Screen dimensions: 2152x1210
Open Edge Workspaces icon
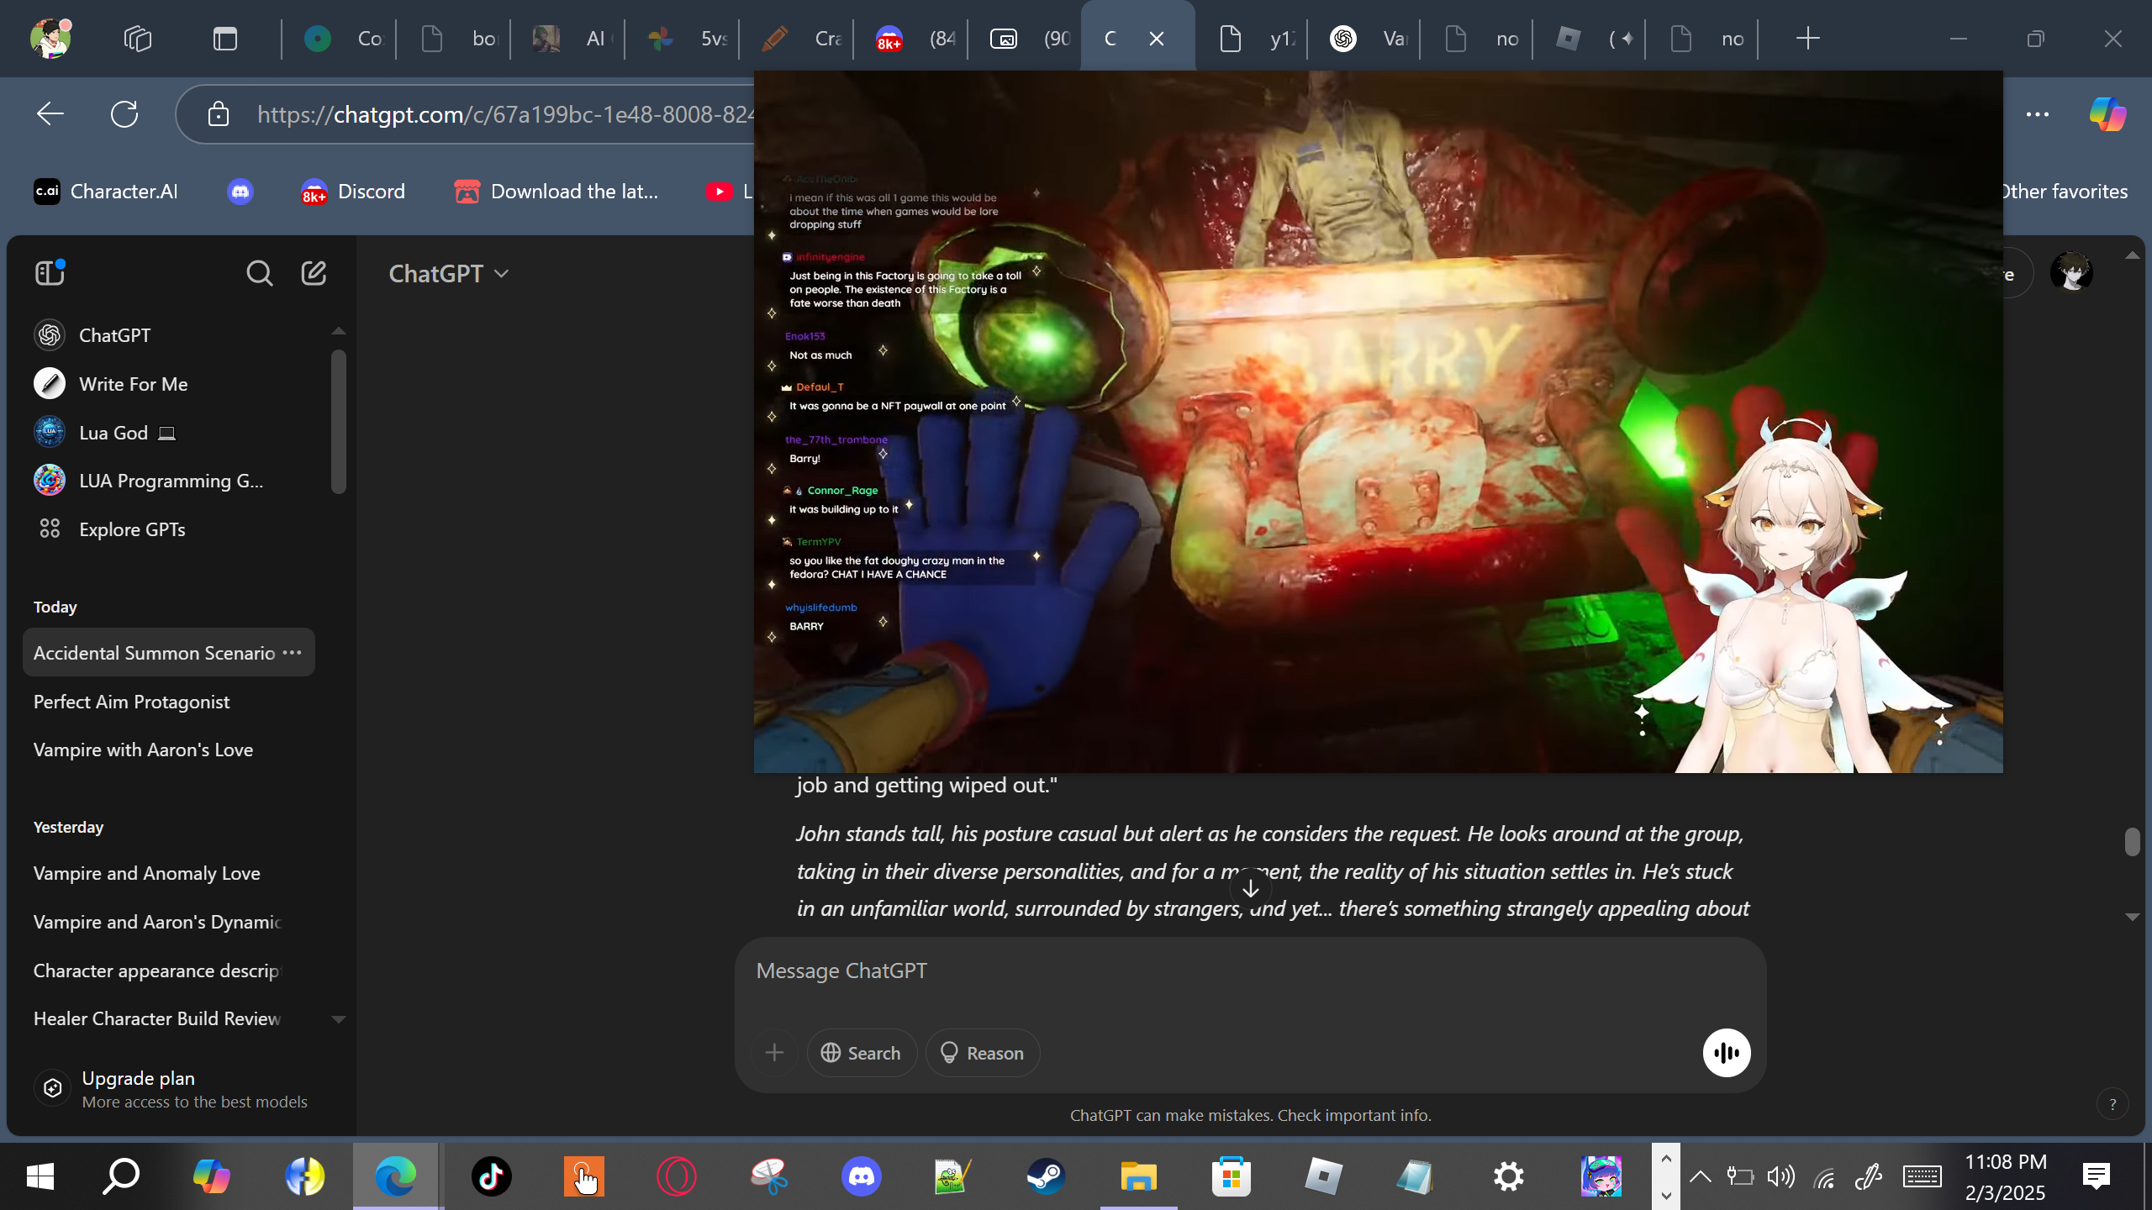(x=137, y=39)
